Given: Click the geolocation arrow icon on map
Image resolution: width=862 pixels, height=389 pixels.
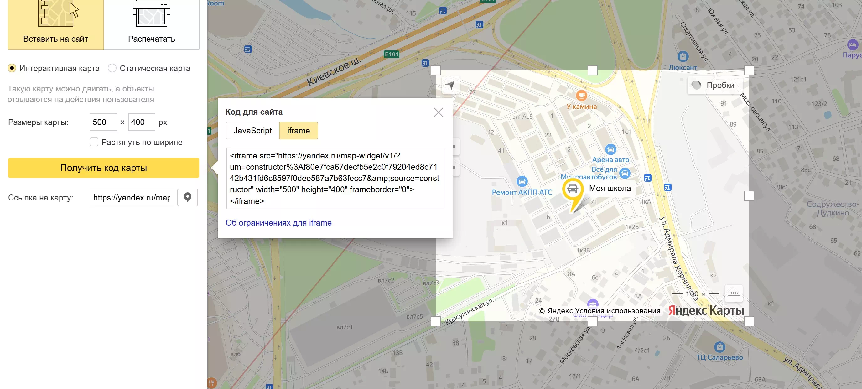Looking at the screenshot, I should point(450,85).
